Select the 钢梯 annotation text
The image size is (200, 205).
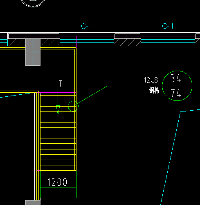[x=154, y=90]
